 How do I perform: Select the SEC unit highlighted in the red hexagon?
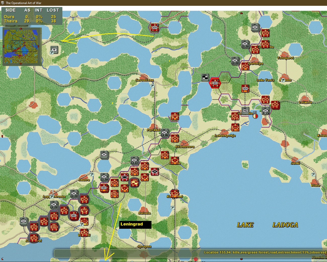coord(215,83)
